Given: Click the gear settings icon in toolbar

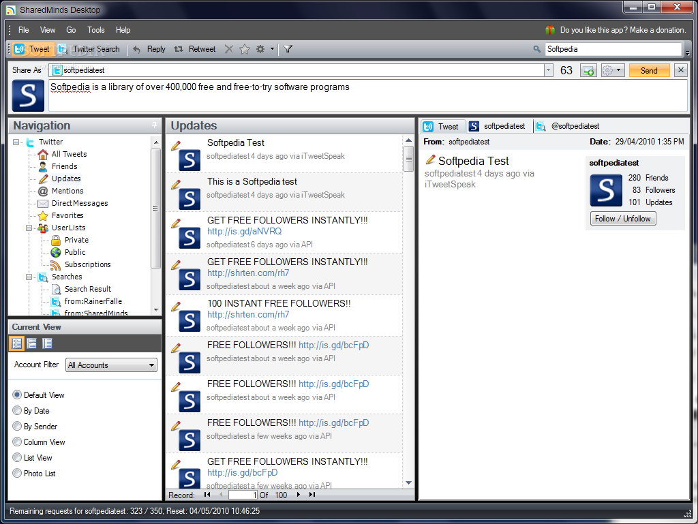Looking at the screenshot, I should pyautogui.click(x=260, y=49).
